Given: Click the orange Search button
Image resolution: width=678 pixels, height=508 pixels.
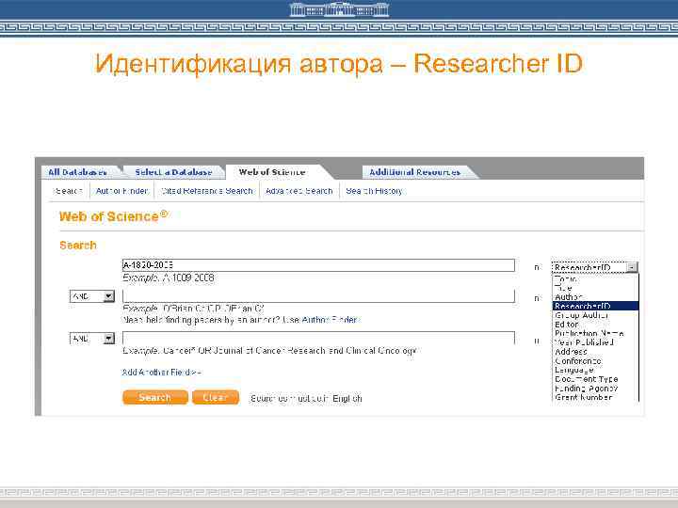Looking at the screenshot, I should (x=155, y=397).
